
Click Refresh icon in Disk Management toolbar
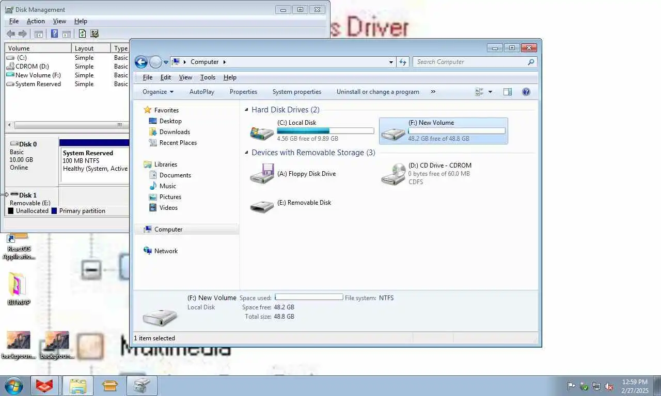pyautogui.click(x=82, y=34)
